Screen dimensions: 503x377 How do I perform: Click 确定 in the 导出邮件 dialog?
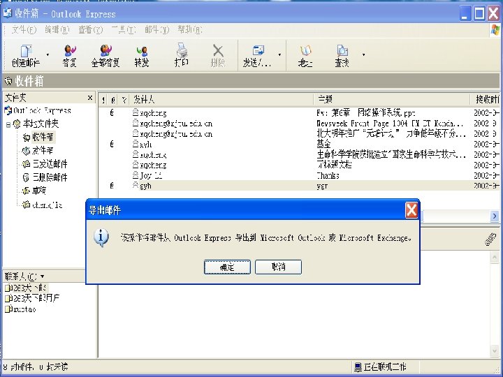tap(227, 267)
